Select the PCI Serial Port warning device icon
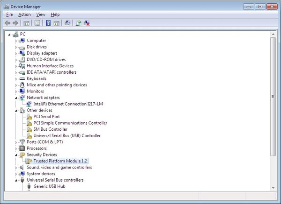This screenshot has height=204, width=281. pyautogui.click(x=29, y=117)
